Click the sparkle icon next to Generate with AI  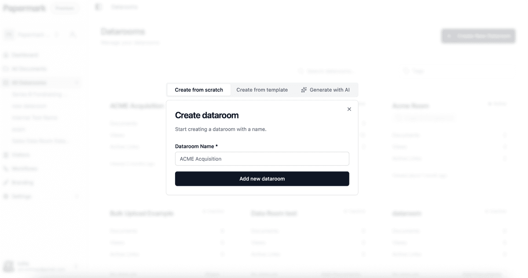pyautogui.click(x=304, y=90)
